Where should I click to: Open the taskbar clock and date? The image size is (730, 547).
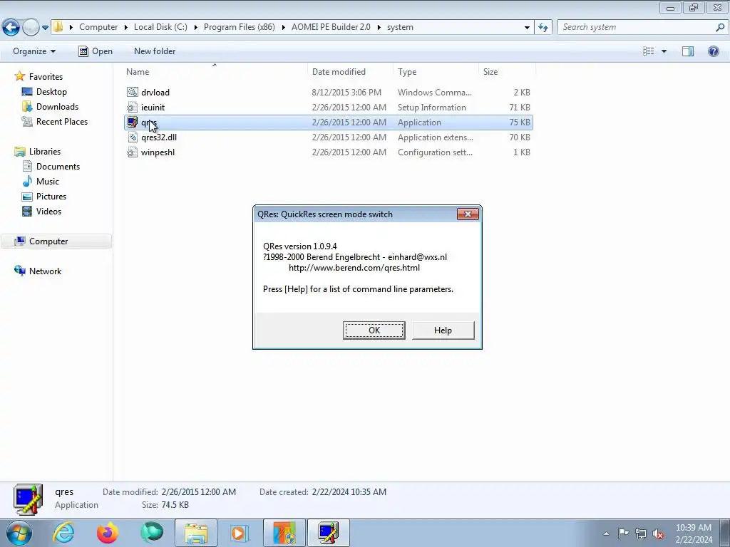click(694, 533)
